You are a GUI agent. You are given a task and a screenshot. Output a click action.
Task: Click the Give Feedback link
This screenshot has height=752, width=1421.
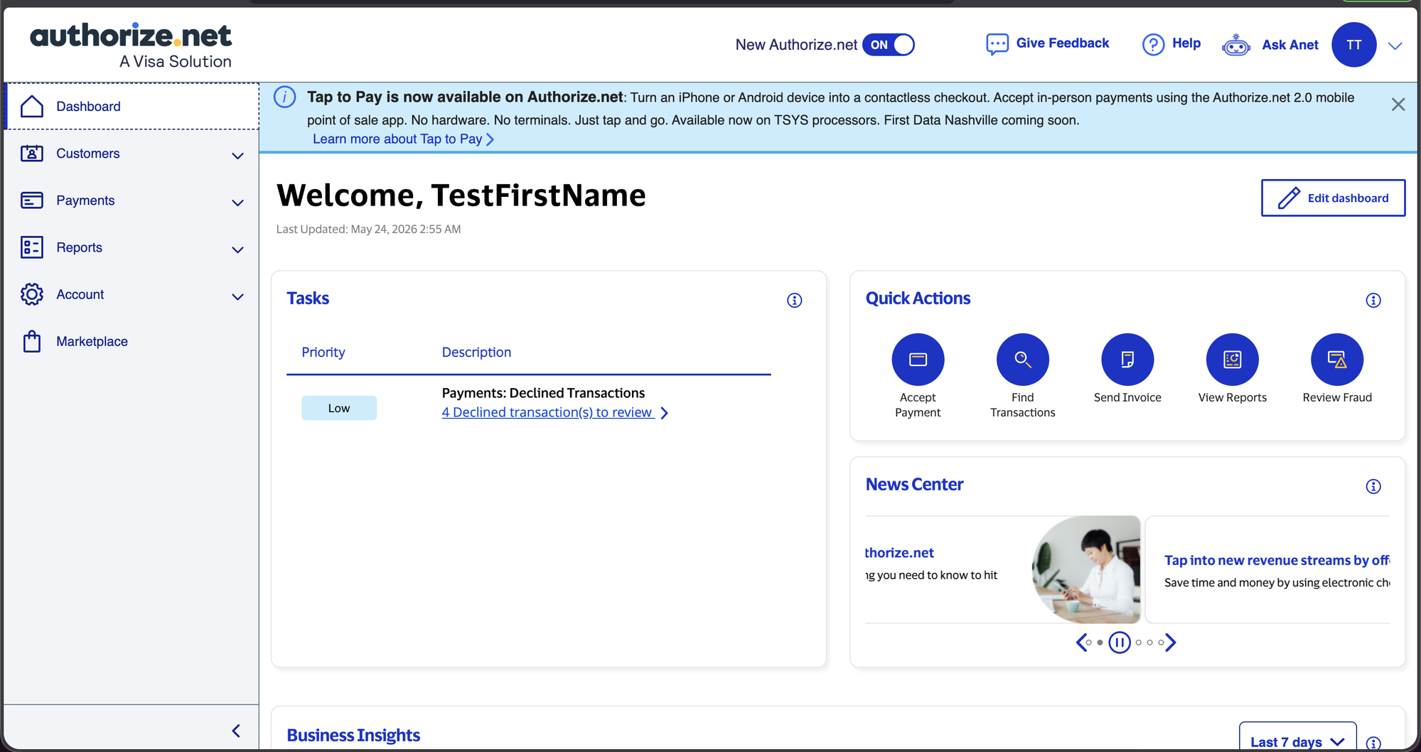[x=1062, y=43]
